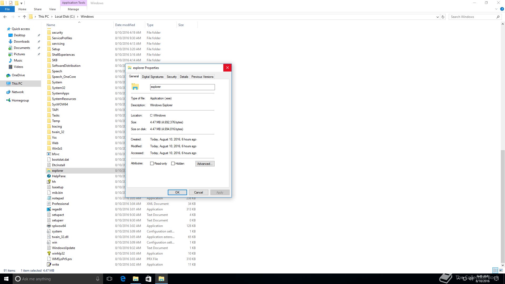Image resolution: width=505 pixels, height=284 pixels.
Task: Open the View ribbon tab
Action: [x=52, y=9]
